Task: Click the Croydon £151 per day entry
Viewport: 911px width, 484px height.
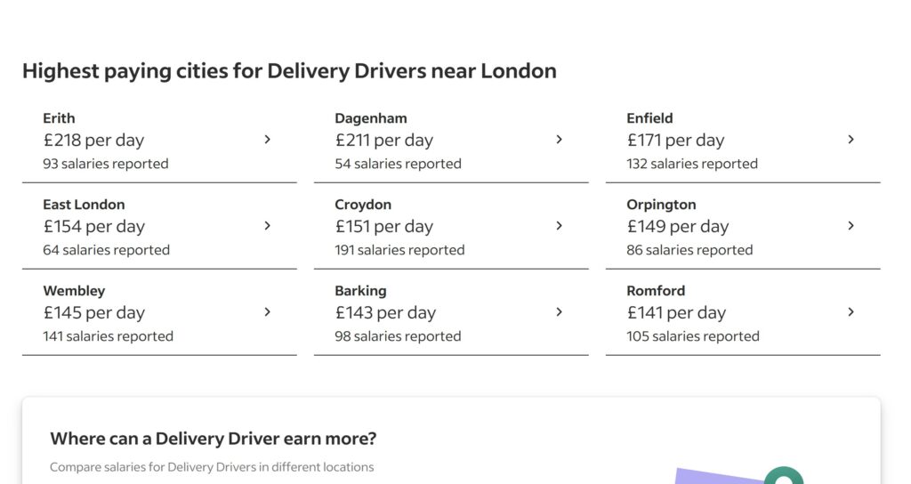Action: click(x=384, y=227)
